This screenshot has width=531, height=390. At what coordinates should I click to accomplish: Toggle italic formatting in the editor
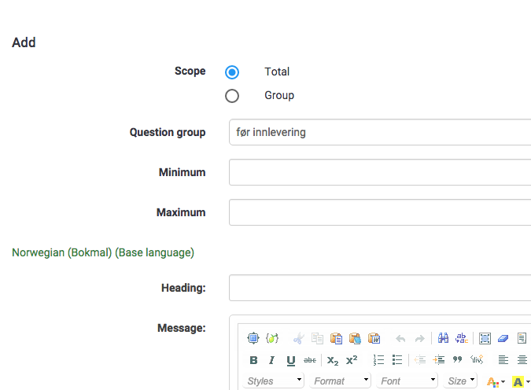pyautogui.click(x=272, y=360)
